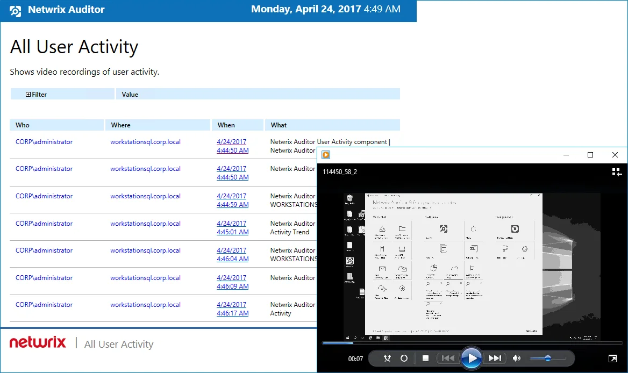Click the Netwrix Auditor logo icon
628x373 pixels.
tap(15, 11)
